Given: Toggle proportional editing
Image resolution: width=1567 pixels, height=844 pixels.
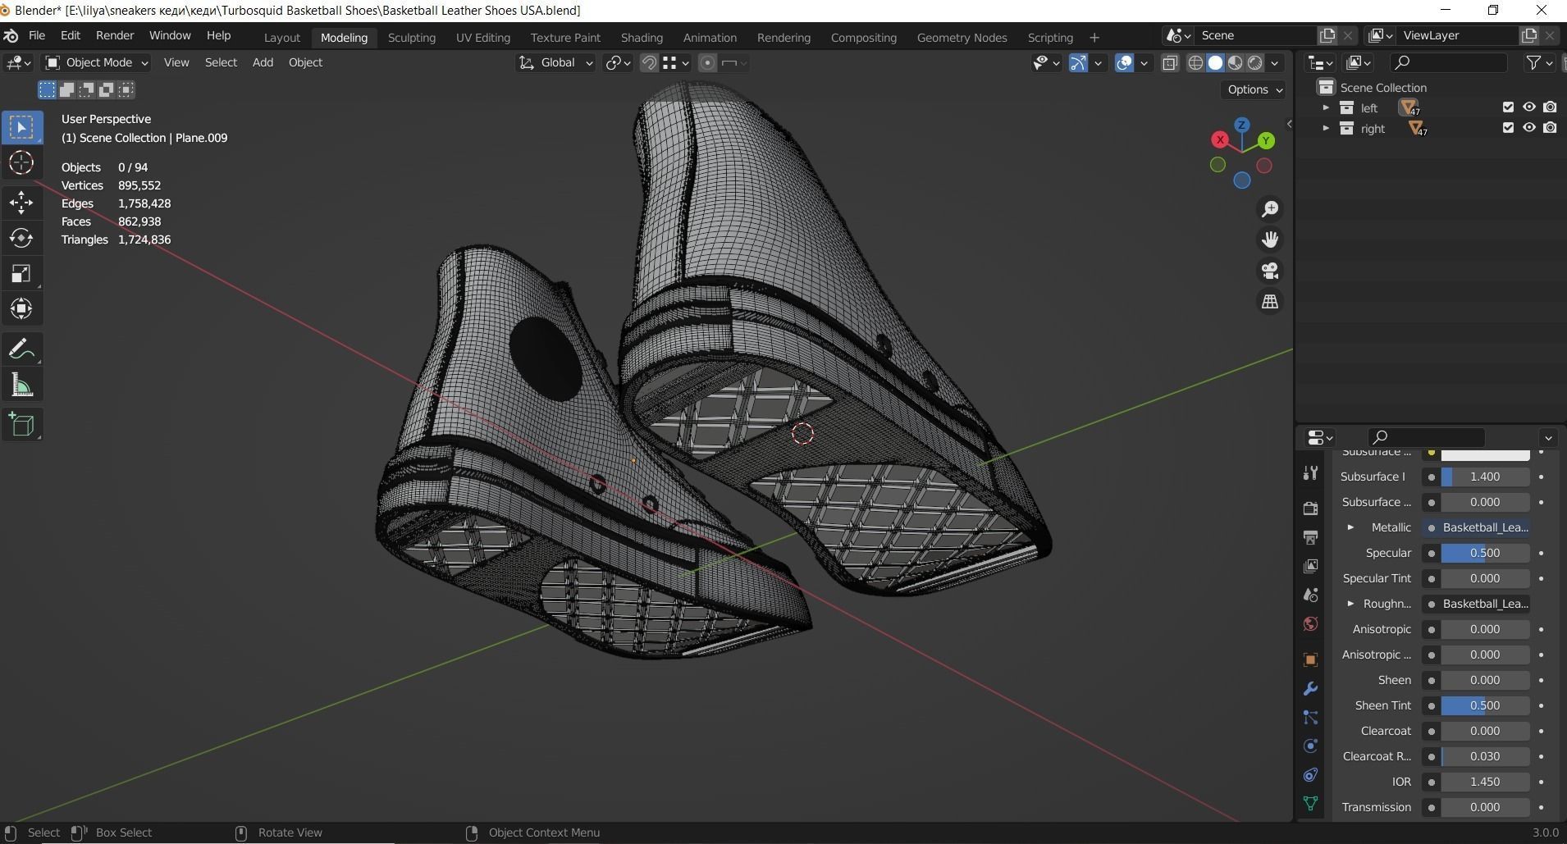Looking at the screenshot, I should pos(707,62).
